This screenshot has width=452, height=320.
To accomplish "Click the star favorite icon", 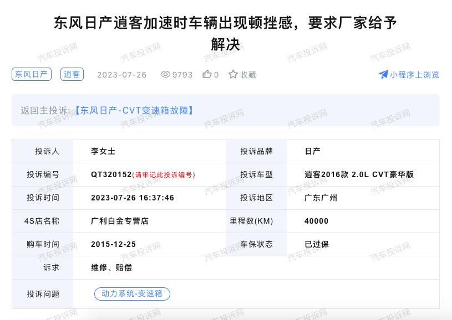I will 233,74.
